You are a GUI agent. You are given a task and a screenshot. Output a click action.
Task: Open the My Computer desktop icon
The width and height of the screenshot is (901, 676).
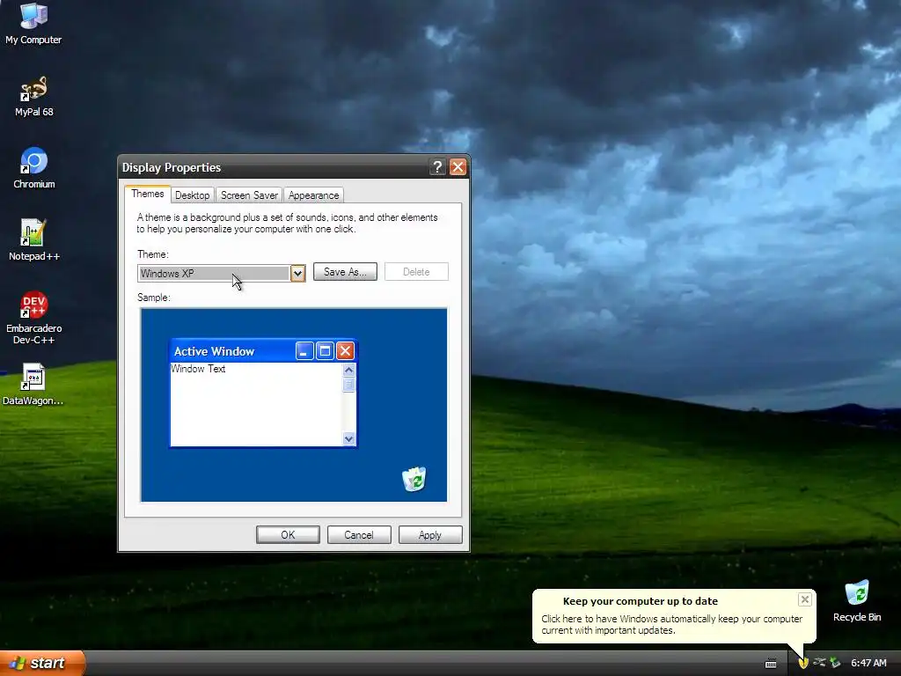[x=33, y=23]
